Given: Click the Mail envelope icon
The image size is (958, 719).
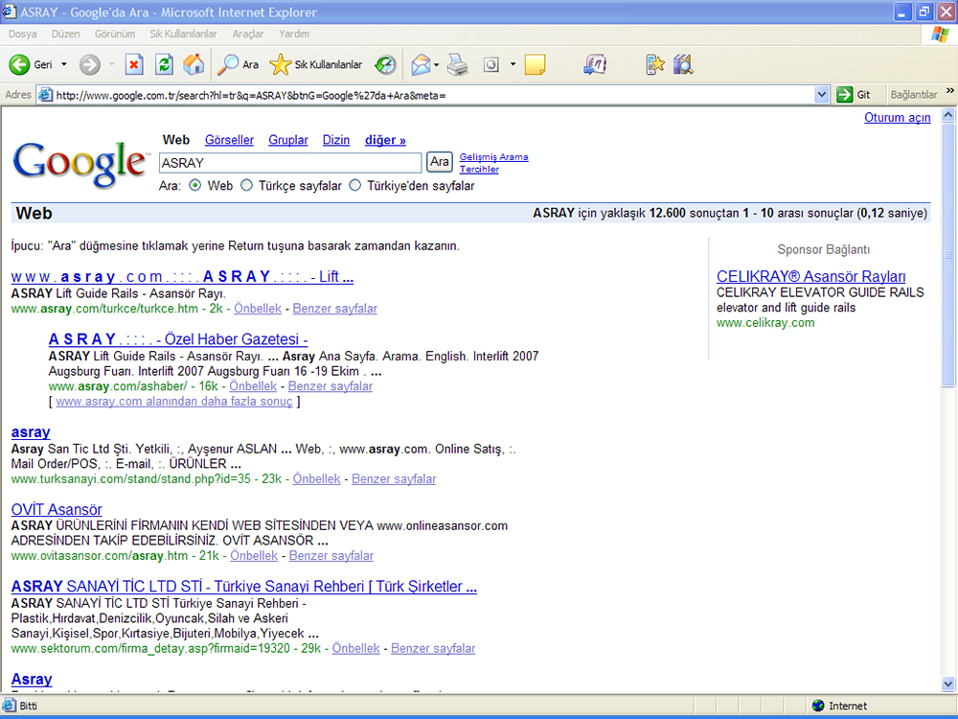Looking at the screenshot, I should 421,64.
